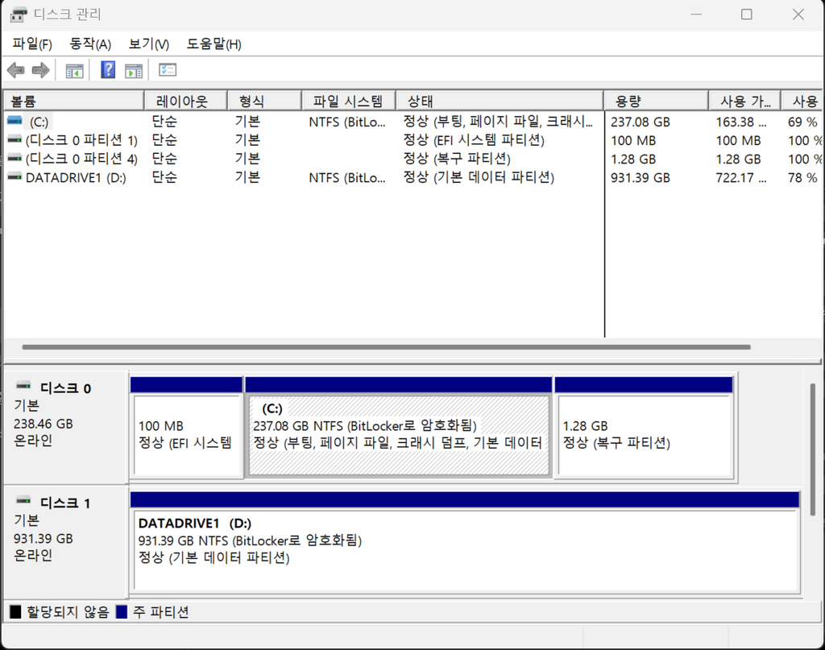Click the 정상 (EFI 시스템 파티션) status cell
Viewport: 825px width, 650px height.
point(474,140)
